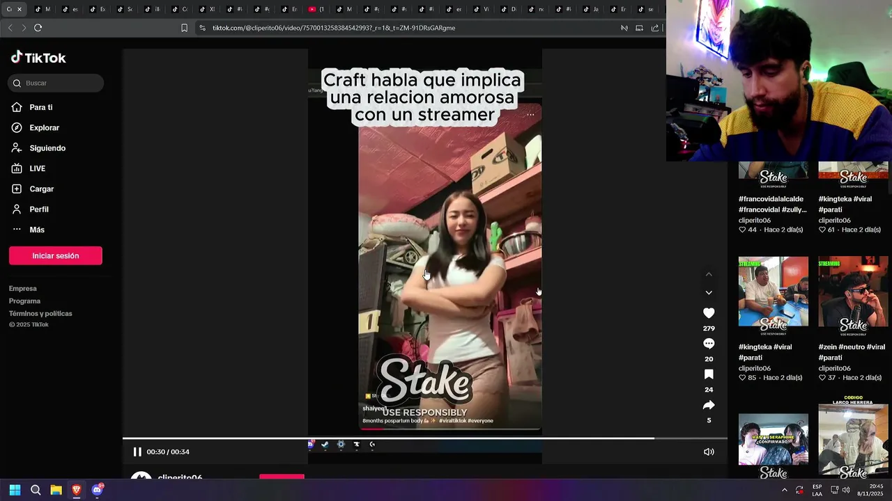The width and height of the screenshot is (892, 501).
Task: Go to next video down chevron
Action: pyautogui.click(x=709, y=293)
